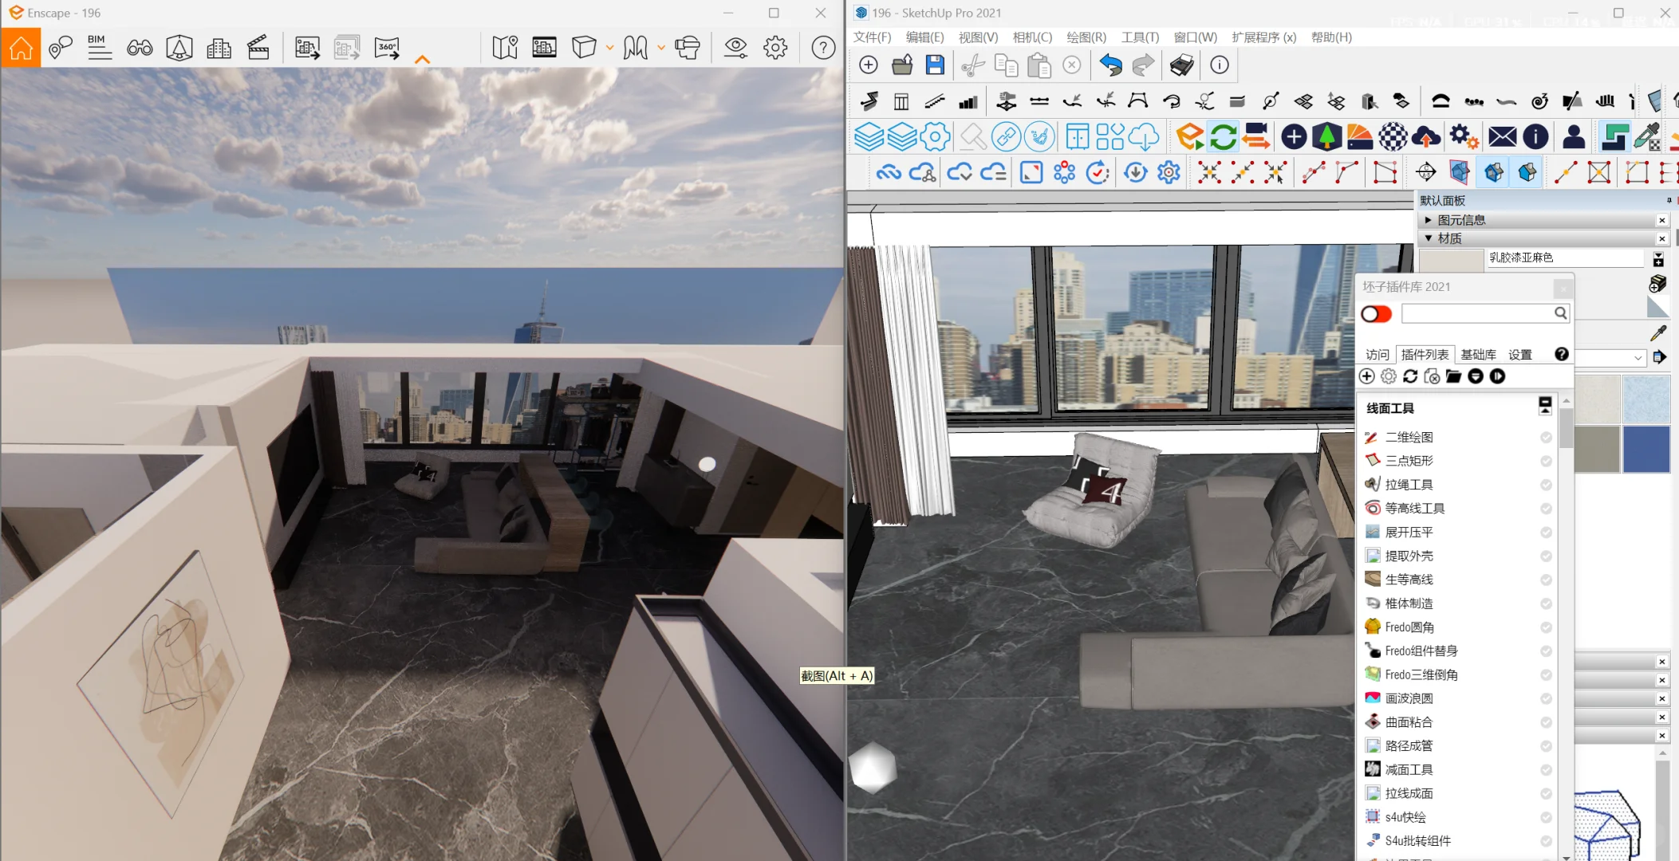The image size is (1679, 861).
Task: Toggle the check mark beside Fredo圆角
Action: 1546,627
